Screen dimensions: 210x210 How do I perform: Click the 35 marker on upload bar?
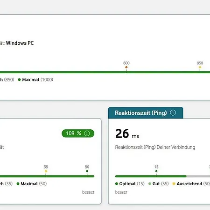pyautogui.click(x=46, y=171)
